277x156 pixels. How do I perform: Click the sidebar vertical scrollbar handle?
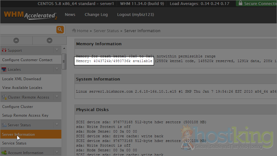(x=64, y=61)
